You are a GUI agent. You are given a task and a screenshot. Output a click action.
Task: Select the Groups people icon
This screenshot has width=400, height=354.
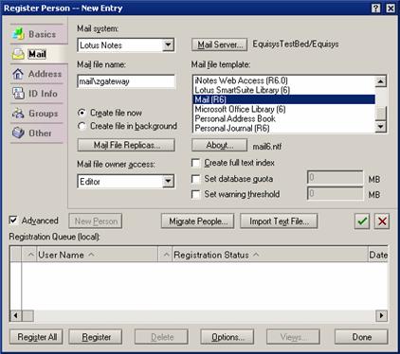coord(18,113)
